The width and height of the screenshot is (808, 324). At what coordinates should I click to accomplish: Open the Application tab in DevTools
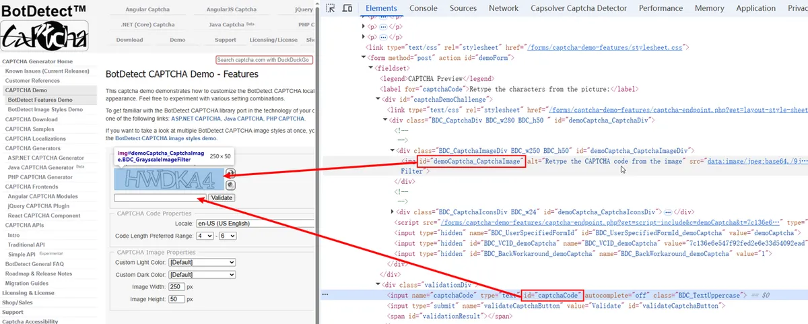756,8
